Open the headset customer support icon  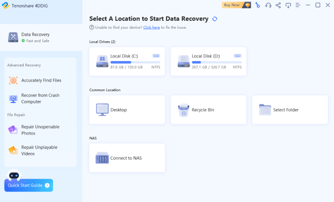coord(268,5)
